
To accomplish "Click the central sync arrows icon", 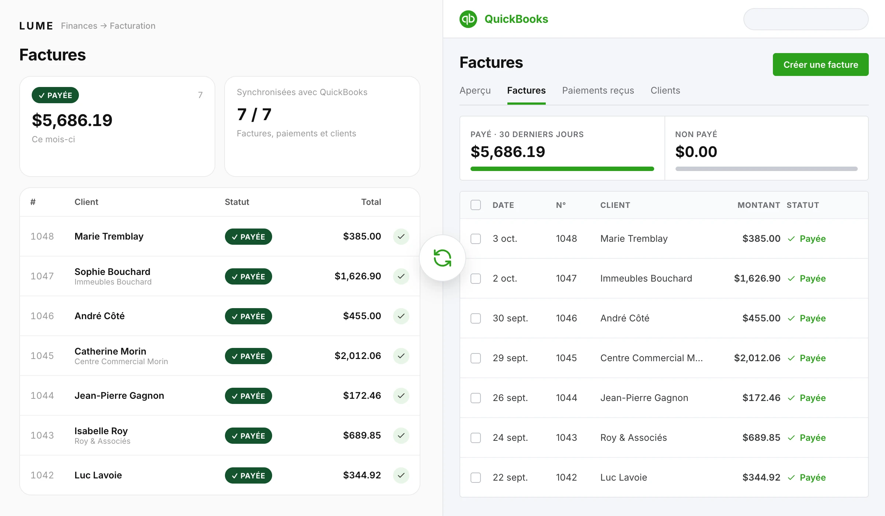I will tap(442, 258).
